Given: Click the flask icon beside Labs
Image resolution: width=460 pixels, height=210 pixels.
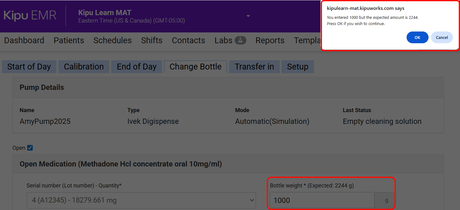Looking at the screenshot, I should [240, 40].
